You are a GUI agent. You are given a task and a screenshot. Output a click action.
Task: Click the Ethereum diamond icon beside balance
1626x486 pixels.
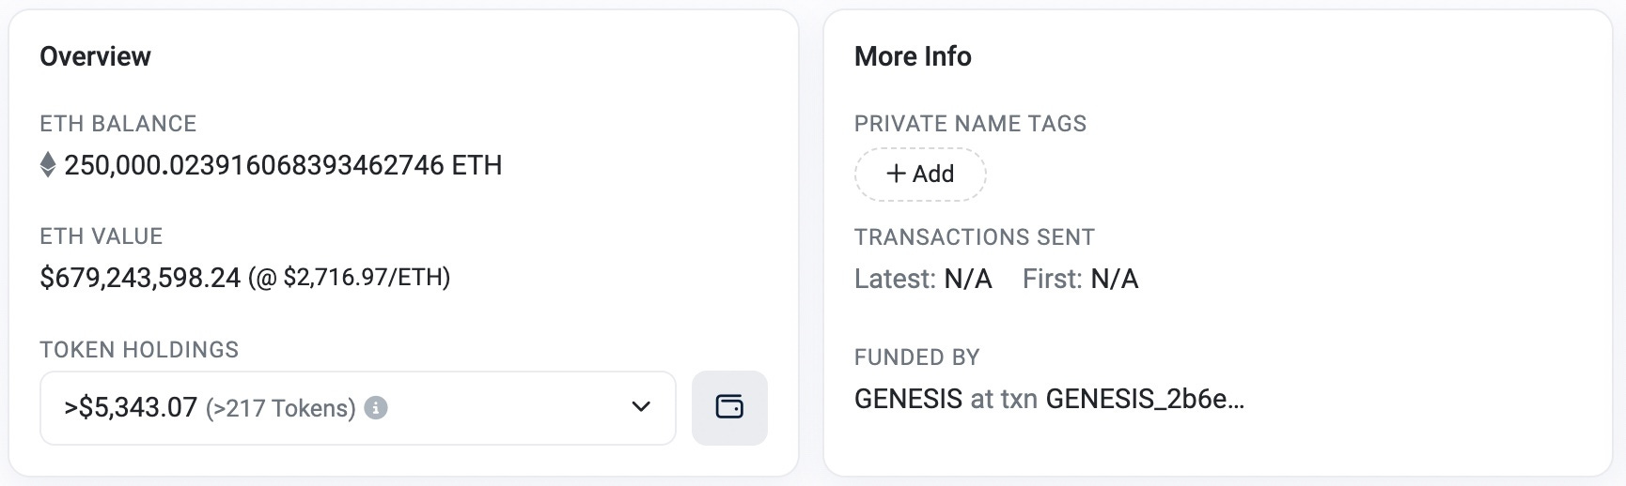[x=48, y=165]
